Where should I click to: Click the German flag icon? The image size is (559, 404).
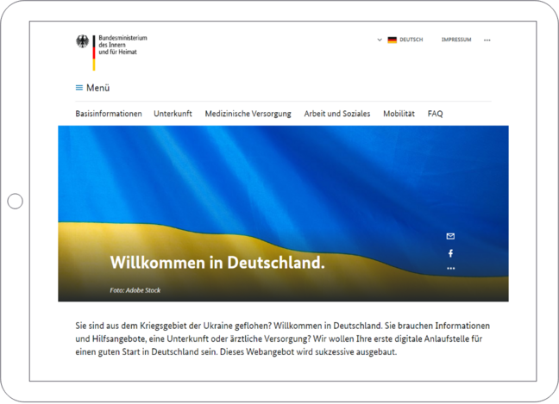pos(392,40)
